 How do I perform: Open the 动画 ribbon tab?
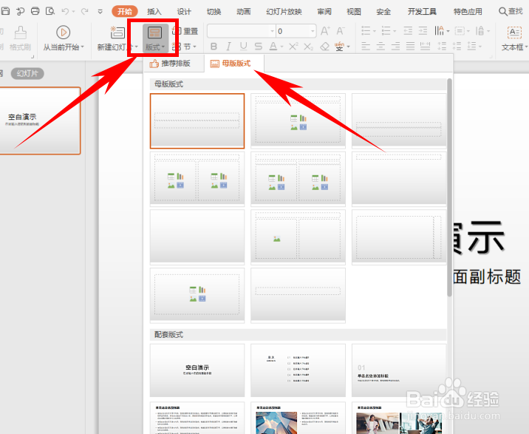(243, 12)
